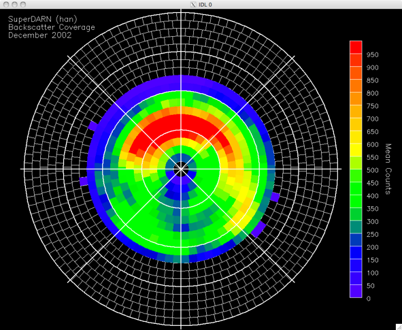Screen dimensions: 402x330
Task: Pick the teal color bar segment between 250 and 300
Action: (356, 227)
